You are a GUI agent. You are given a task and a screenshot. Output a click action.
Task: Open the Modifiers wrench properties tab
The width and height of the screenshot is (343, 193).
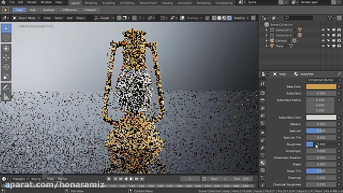263,148
